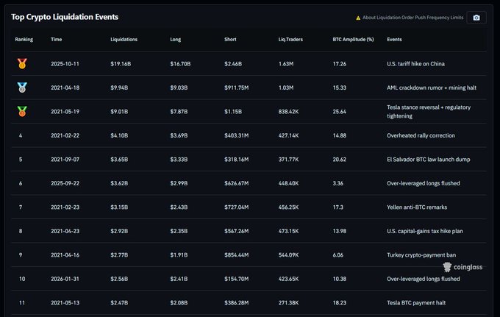The image size is (500, 317).
Task: Click the Liquidations column header
Action: coord(124,39)
